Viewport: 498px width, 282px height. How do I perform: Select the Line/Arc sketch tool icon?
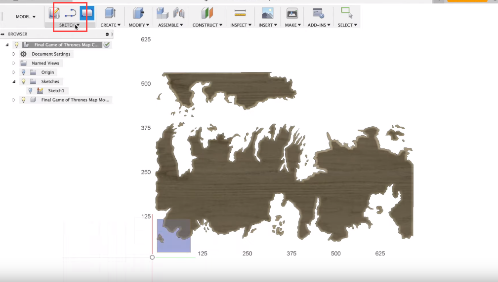pyautogui.click(x=70, y=13)
